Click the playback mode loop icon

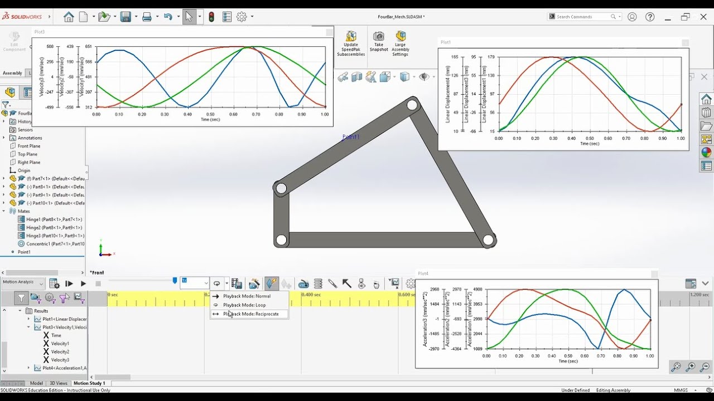(x=217, y=283)
